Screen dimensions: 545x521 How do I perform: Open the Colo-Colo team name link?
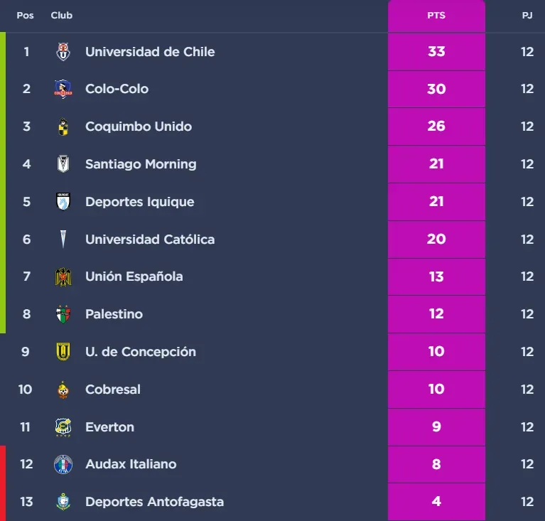117,89
